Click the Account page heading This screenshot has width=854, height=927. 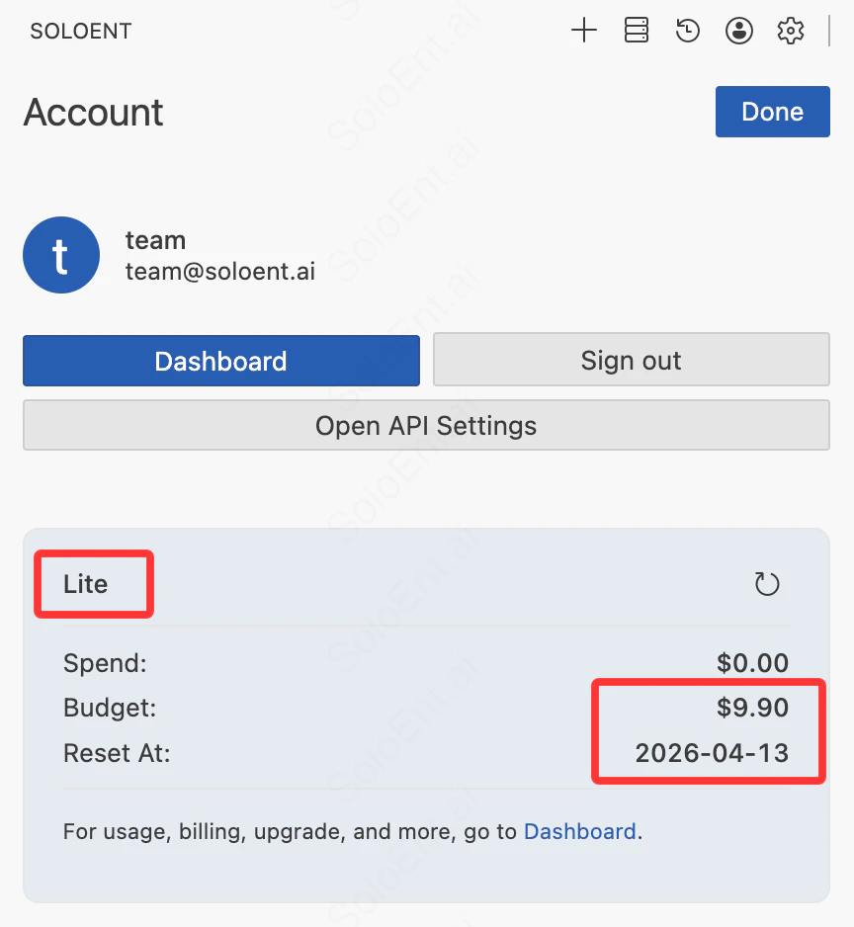(x=92, y=113)
